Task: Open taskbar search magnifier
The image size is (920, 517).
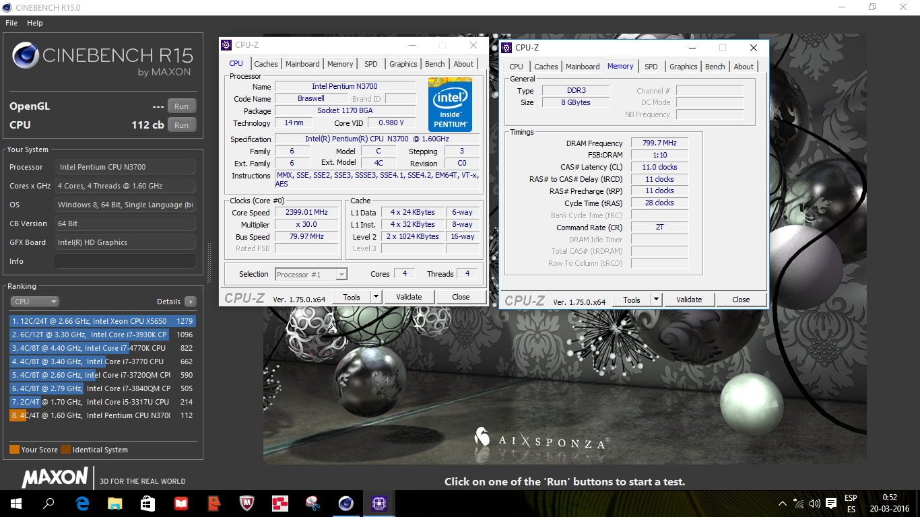Action: click(48, 503)
